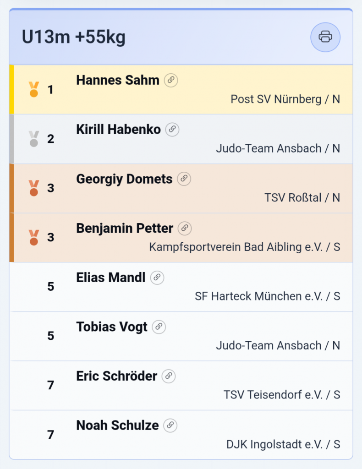
Task: Open the link icon for Elias Mandl
Action: click(157, 277)
